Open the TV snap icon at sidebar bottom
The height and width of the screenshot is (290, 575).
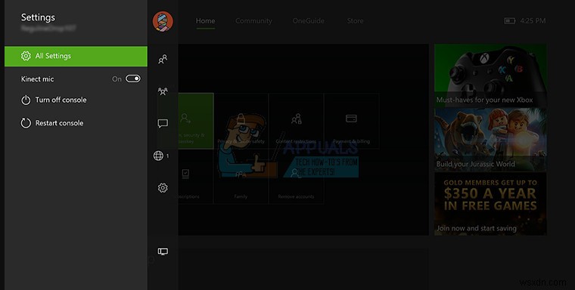point(163,251)
